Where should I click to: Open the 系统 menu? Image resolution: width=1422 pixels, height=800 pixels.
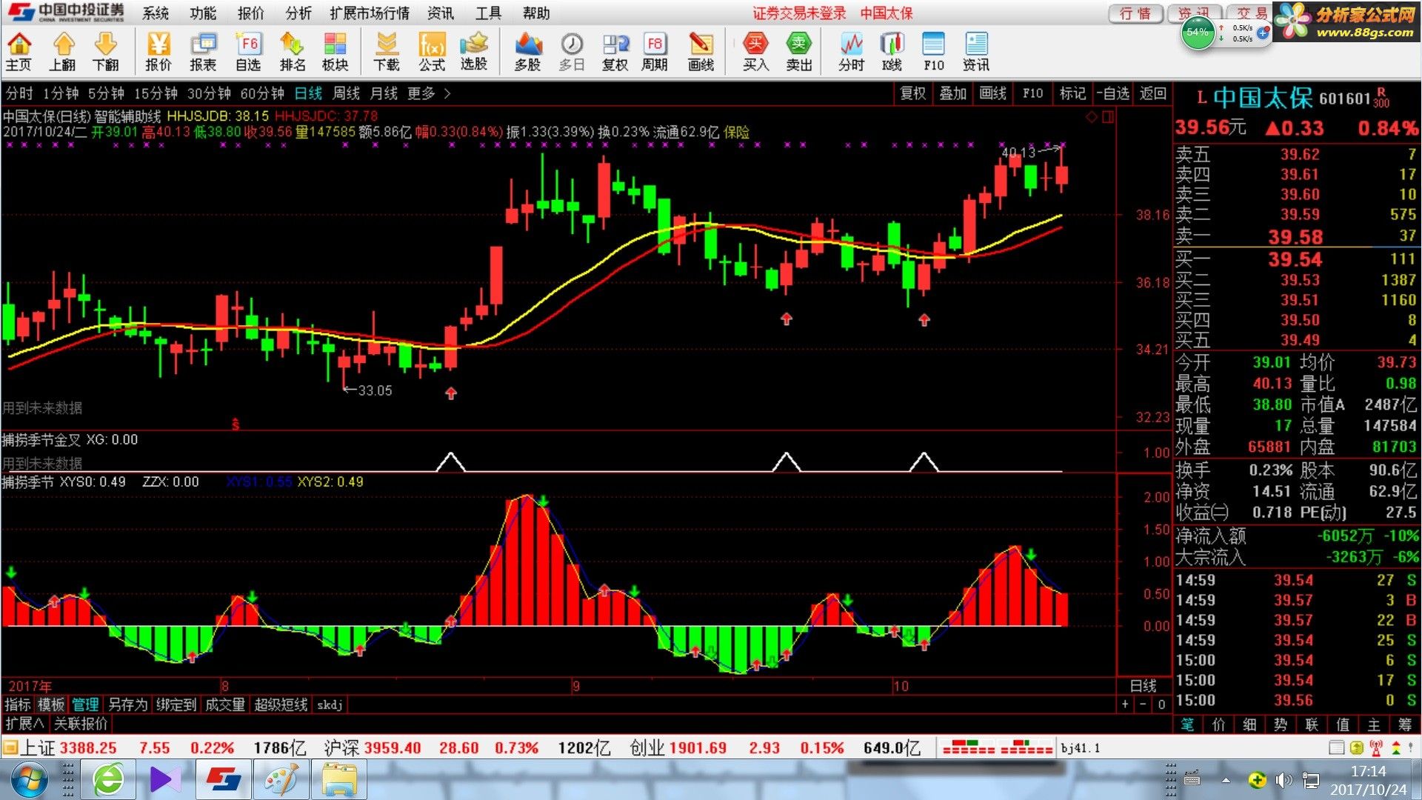click(x=156, y=13)
